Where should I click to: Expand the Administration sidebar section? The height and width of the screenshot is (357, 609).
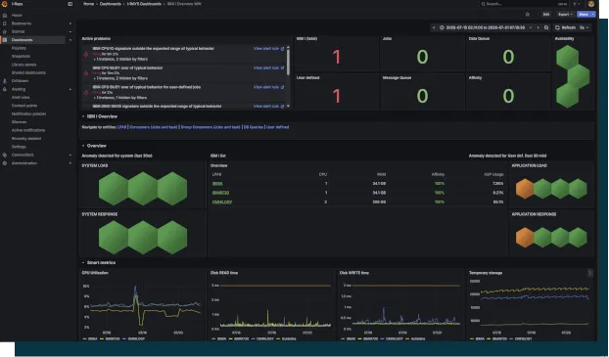[x=70, y=163]
